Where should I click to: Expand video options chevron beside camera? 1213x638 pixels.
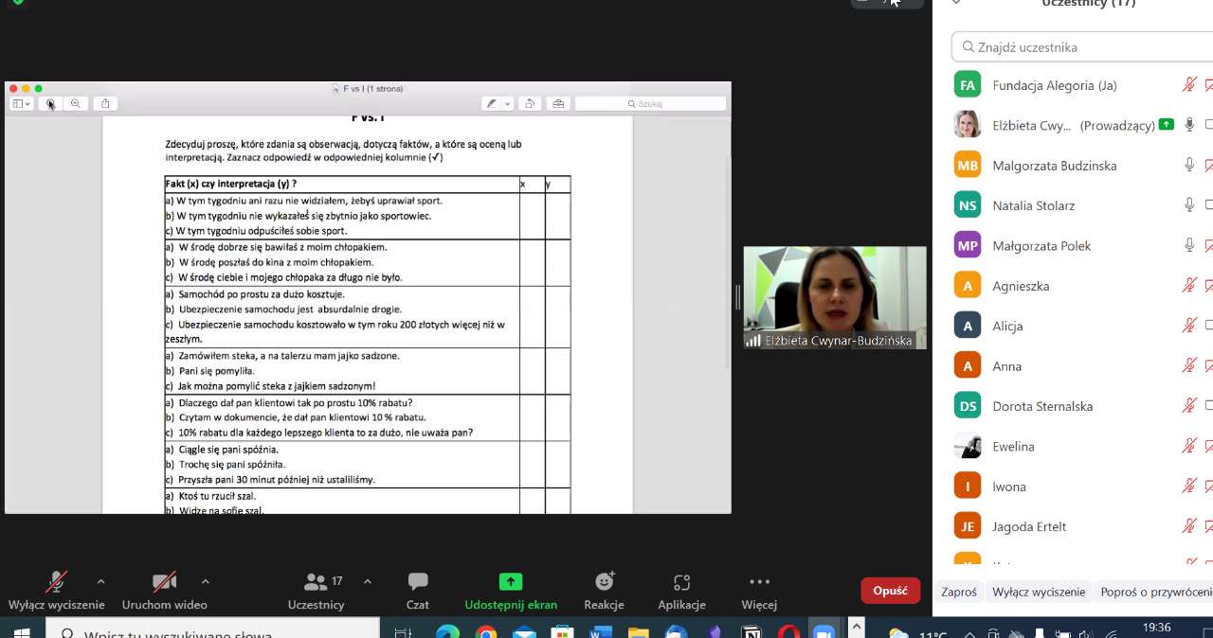[205, 581]
